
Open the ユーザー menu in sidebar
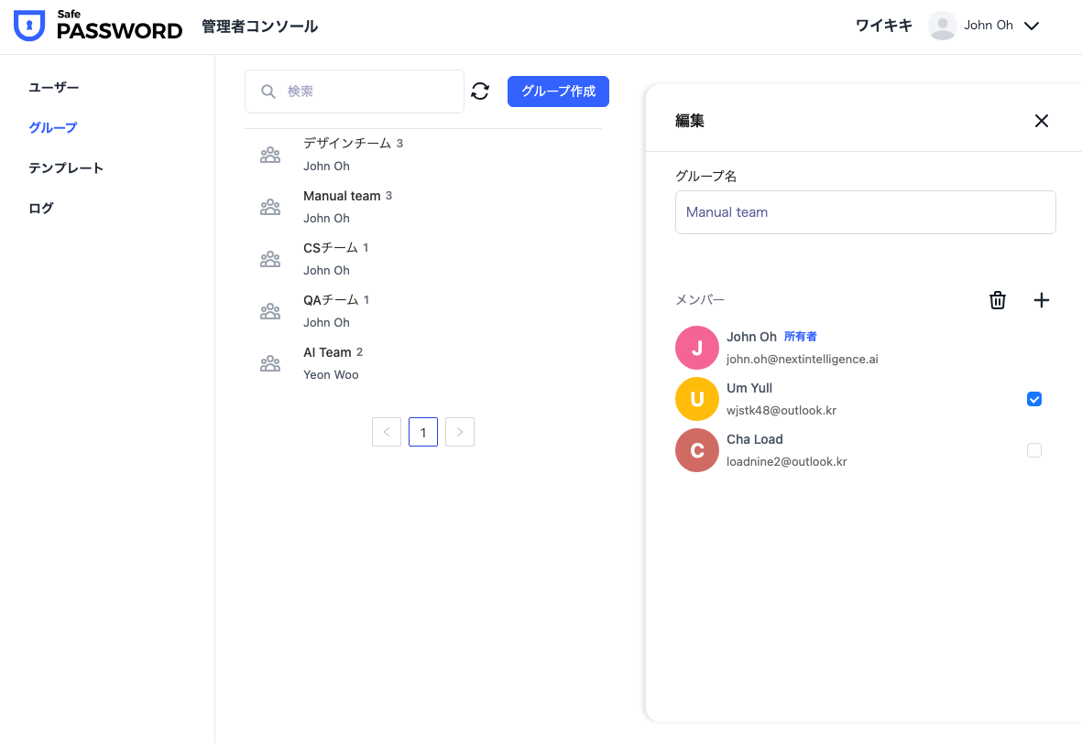pos(54,87)
